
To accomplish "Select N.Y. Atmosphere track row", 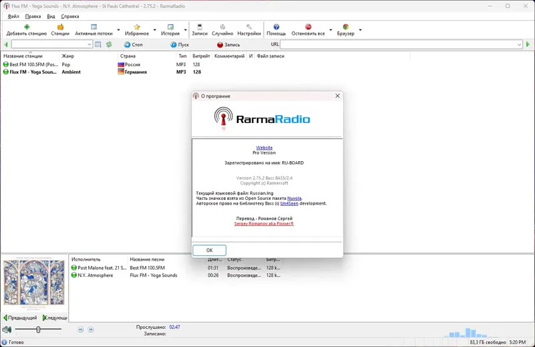I will 176,275.
